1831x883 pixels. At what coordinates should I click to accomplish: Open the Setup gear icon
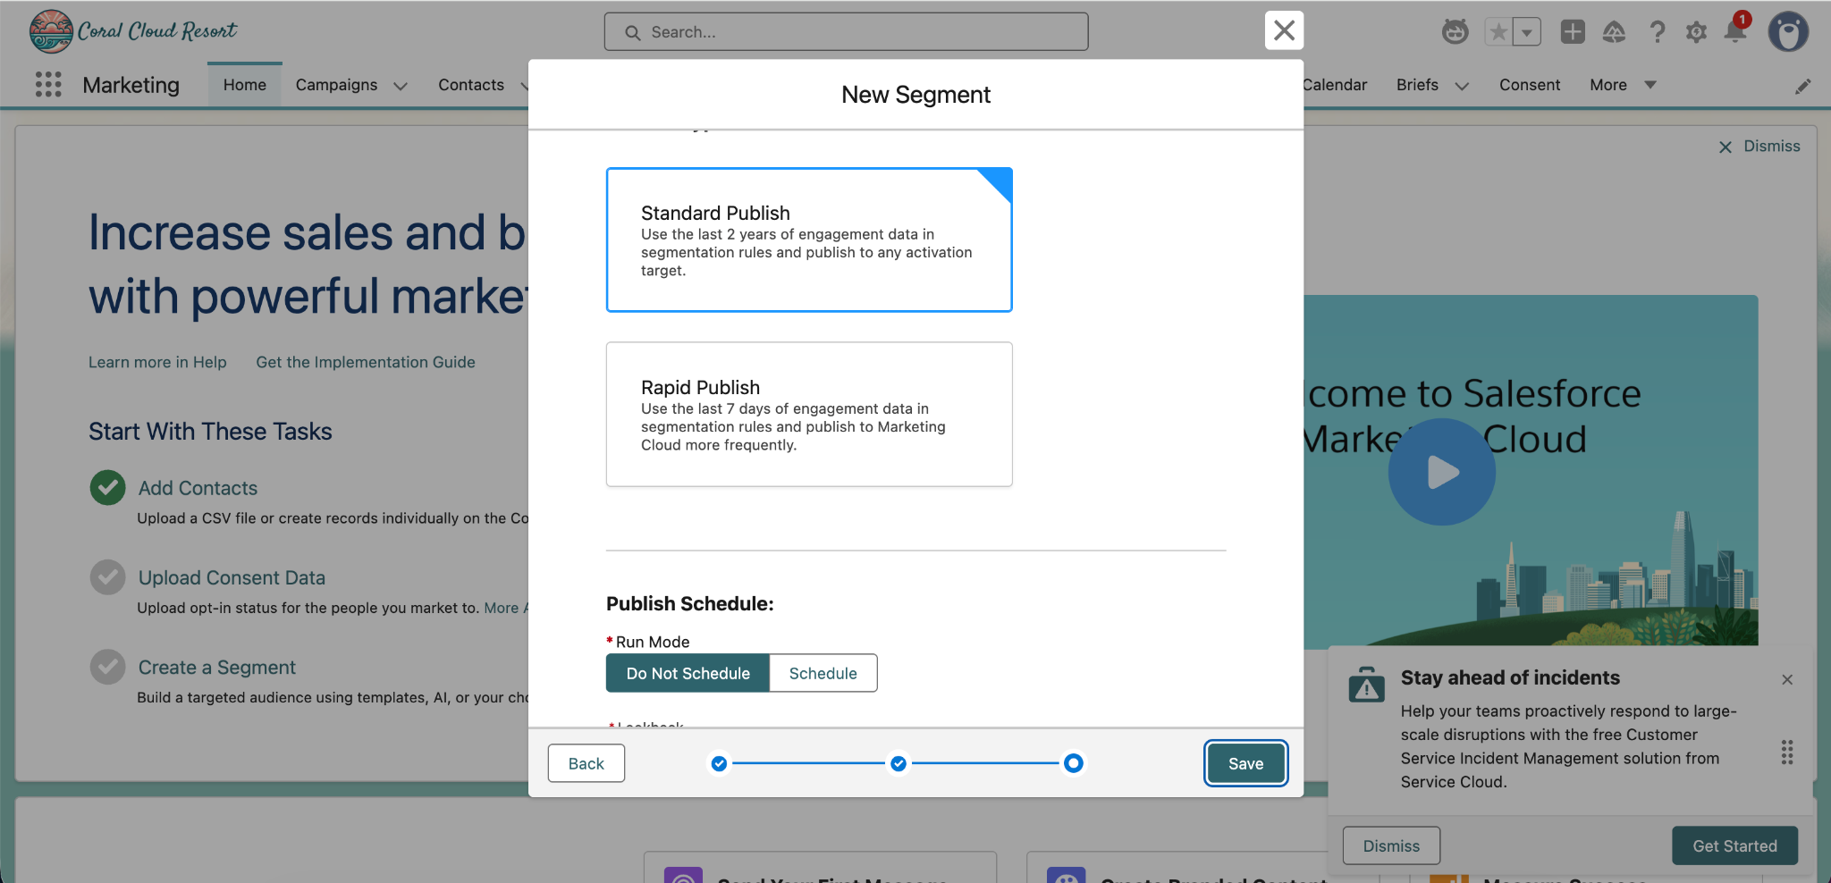[x=1696, y=32]
